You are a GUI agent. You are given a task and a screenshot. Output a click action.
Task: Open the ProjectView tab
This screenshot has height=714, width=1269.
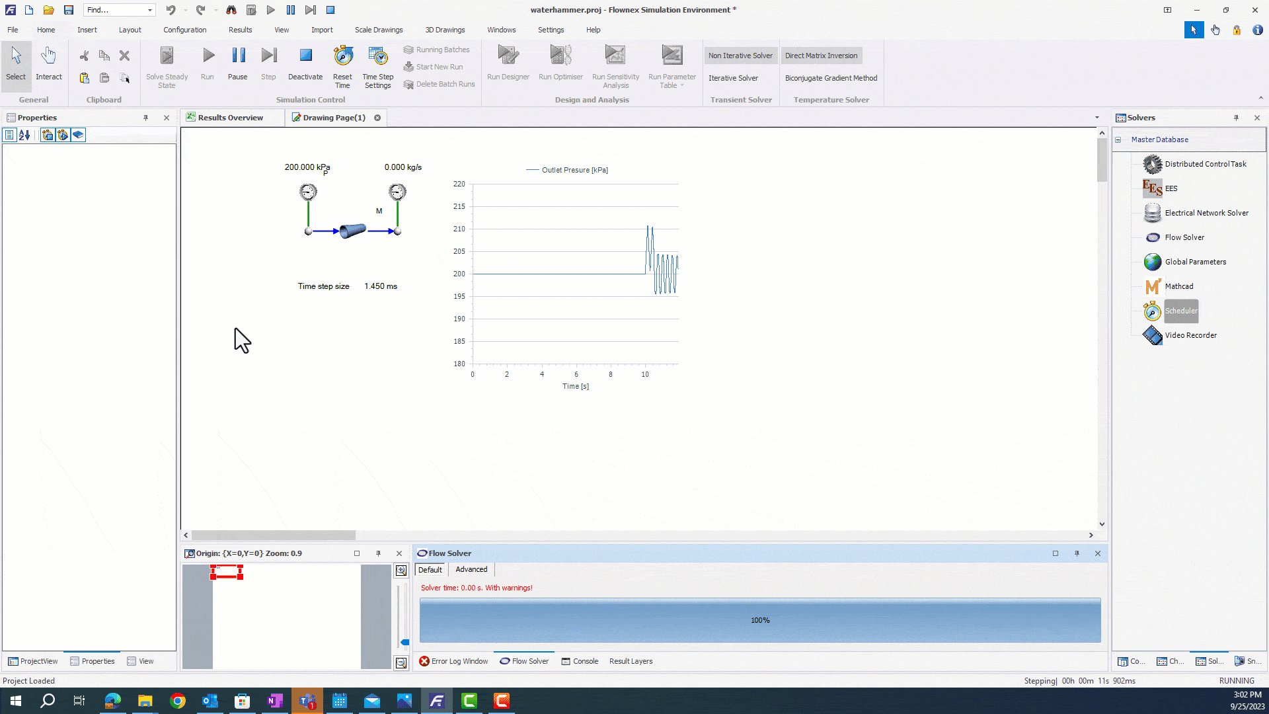[33, 661]
